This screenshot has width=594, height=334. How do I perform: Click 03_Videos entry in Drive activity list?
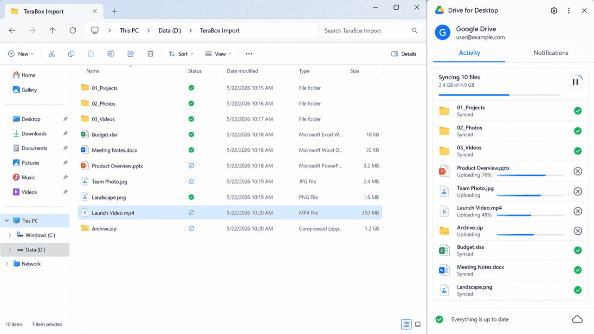pyautogui.click(x=510, y=151)
